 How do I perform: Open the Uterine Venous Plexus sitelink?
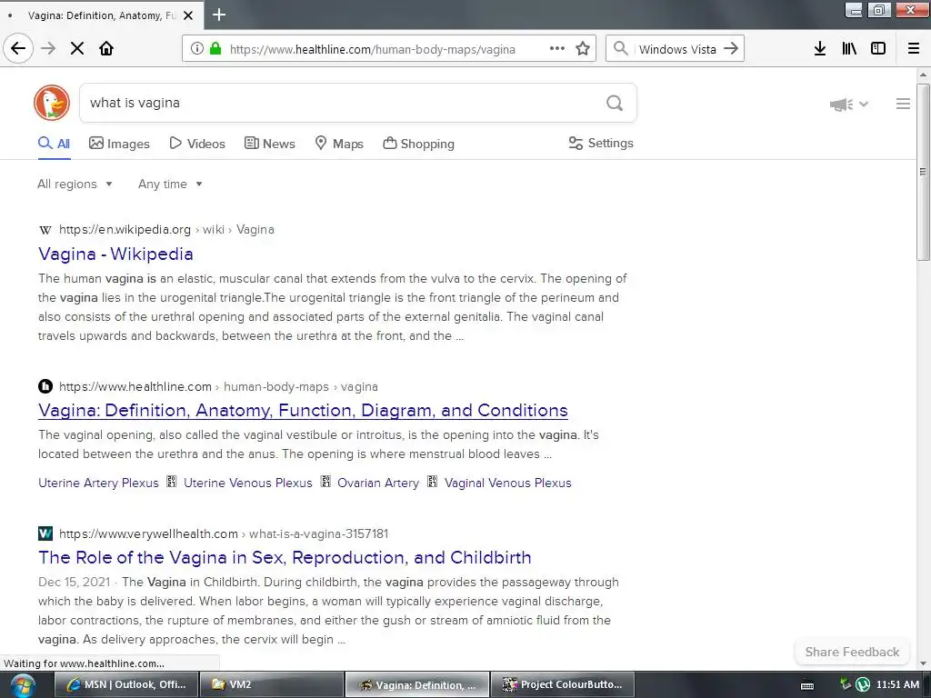click(x=247, y=484)
